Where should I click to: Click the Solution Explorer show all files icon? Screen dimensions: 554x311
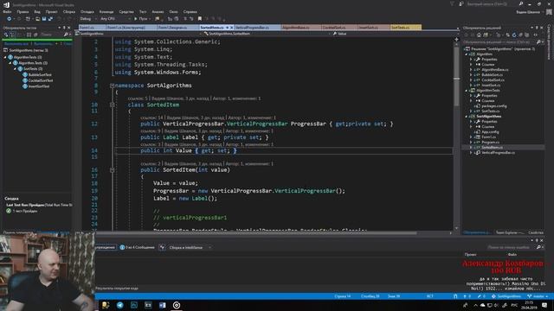coord(527,35)
